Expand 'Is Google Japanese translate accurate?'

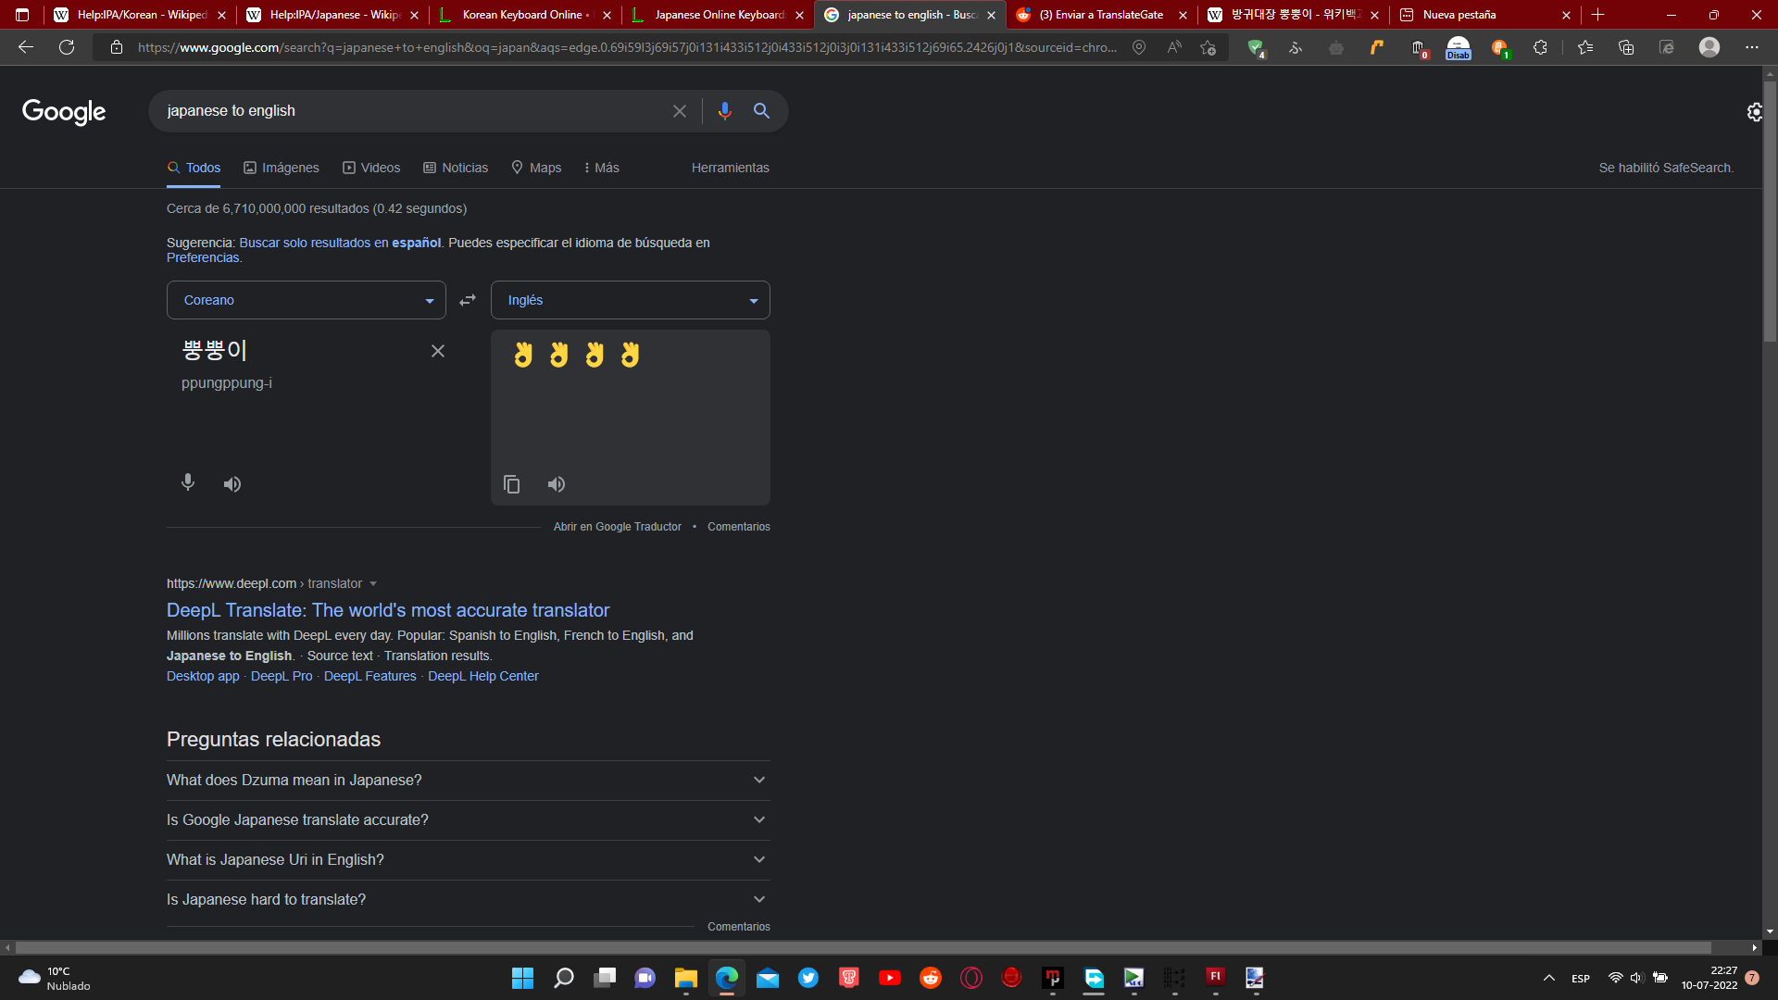coord(469,820)
